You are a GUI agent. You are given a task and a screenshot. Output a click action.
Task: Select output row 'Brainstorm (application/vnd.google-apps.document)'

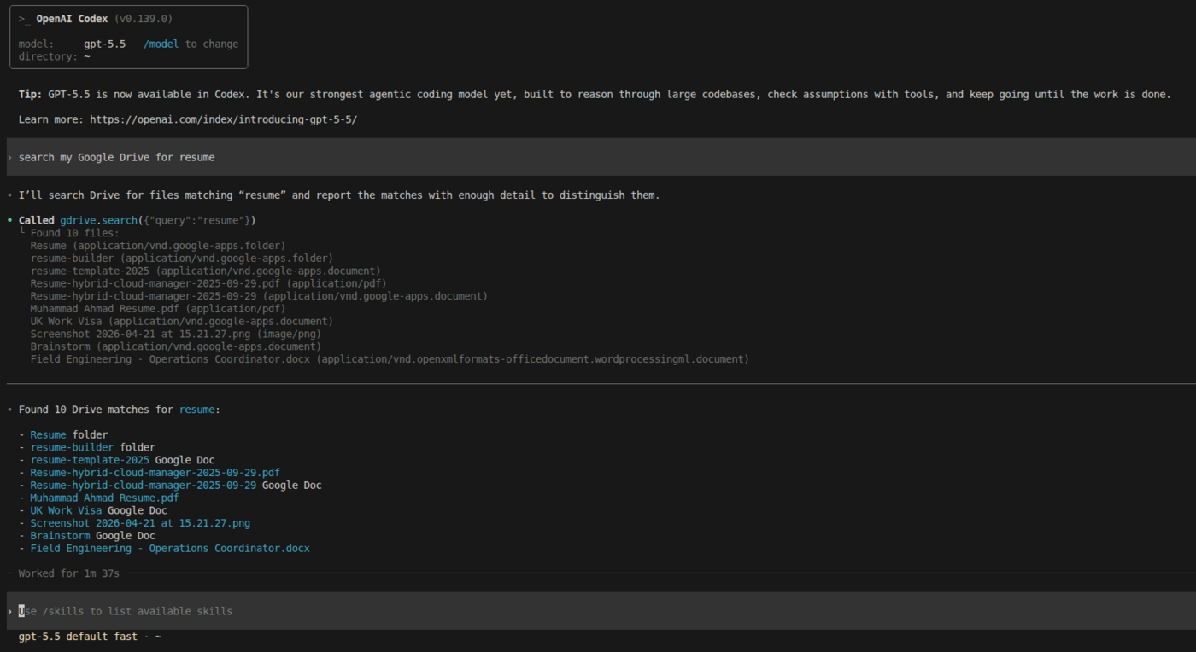176,346
